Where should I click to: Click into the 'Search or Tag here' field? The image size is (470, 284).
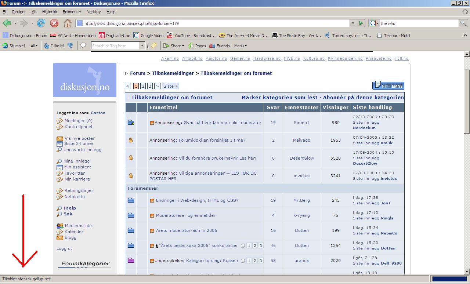click(115, 46)
